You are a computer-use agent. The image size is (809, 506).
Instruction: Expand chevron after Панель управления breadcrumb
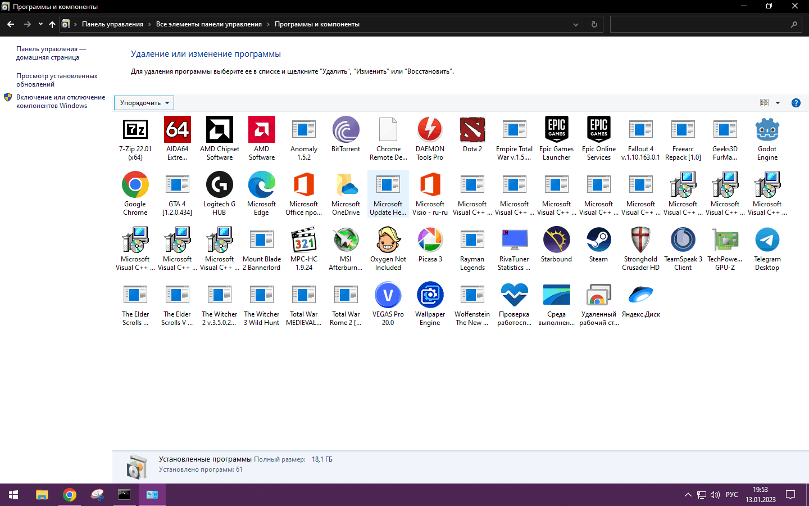149,24
